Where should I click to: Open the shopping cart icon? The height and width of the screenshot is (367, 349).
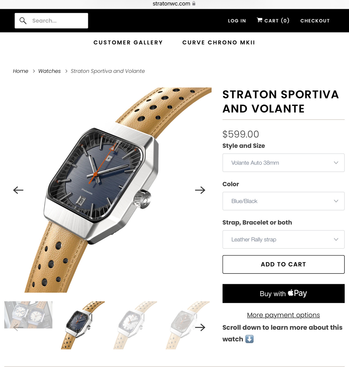click(260, 20)
